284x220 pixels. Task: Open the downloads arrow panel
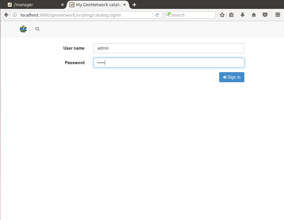tap(243, 15)
